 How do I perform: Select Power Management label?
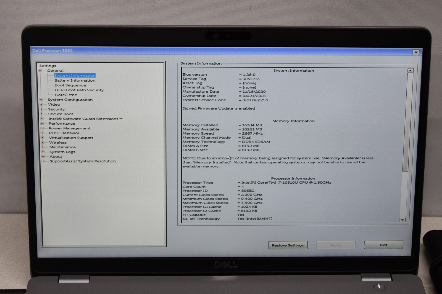click(70, 128)
